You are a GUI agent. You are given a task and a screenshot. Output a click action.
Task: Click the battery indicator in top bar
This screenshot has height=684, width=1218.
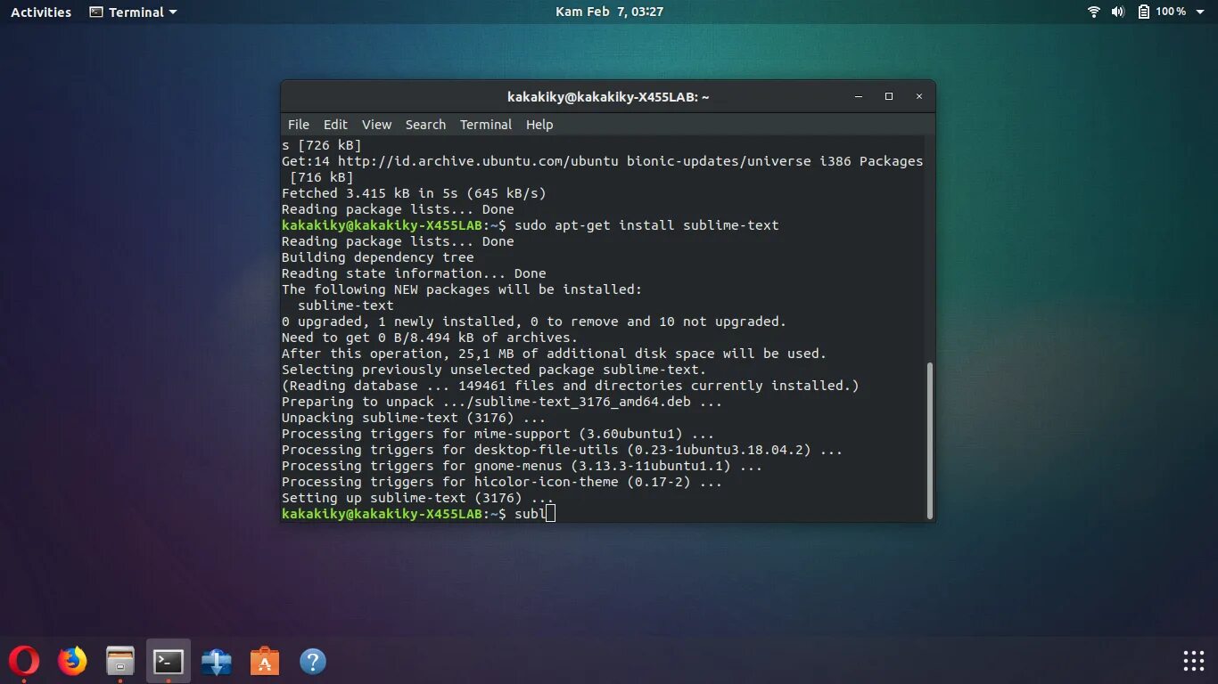pyautogui.click(x=1163, y=12)
